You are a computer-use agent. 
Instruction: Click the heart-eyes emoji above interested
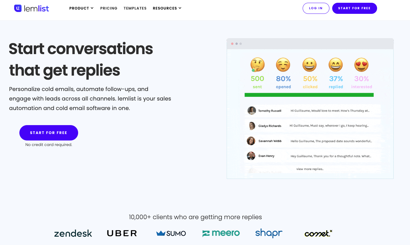pyautogui.click(x=361, y=65)
